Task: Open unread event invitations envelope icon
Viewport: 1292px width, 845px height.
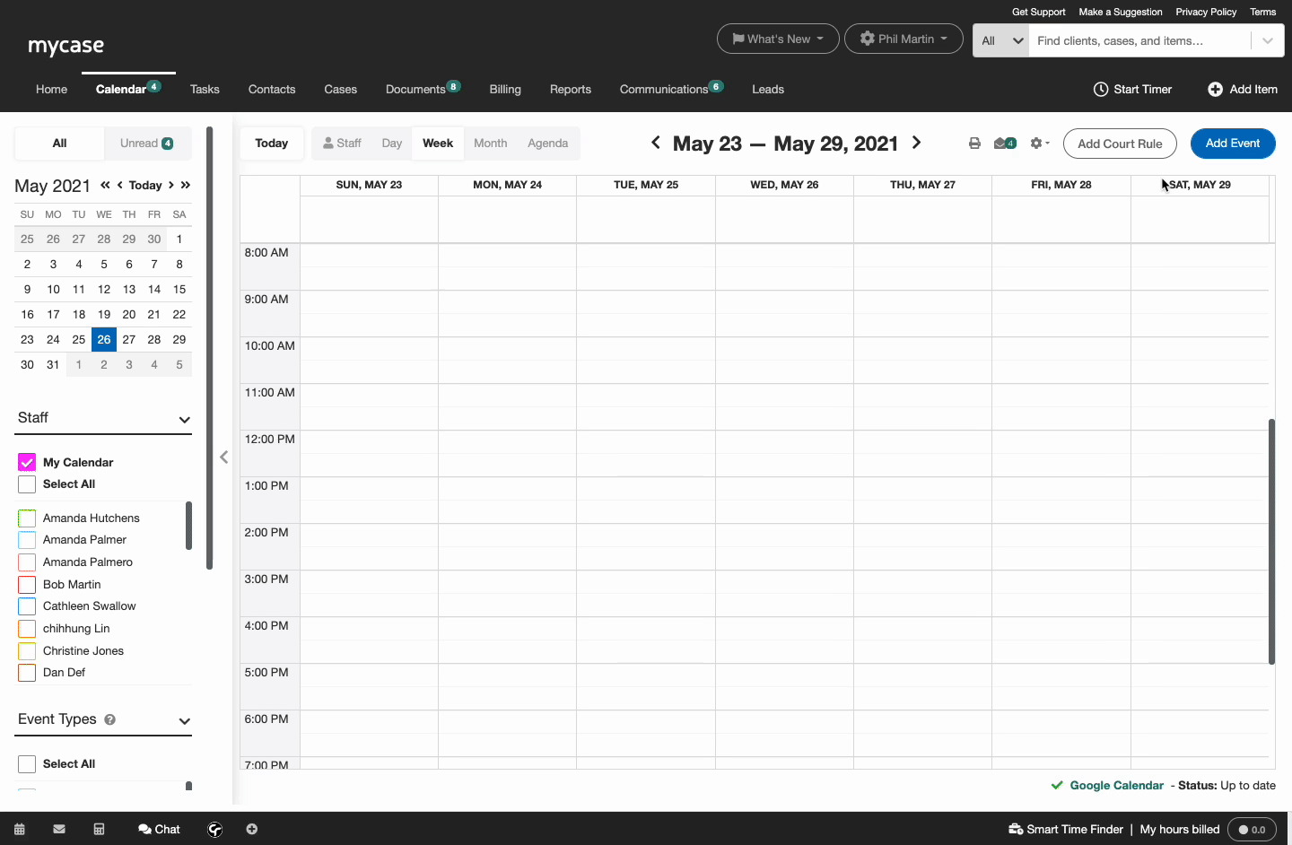Action: (1003, 144)
